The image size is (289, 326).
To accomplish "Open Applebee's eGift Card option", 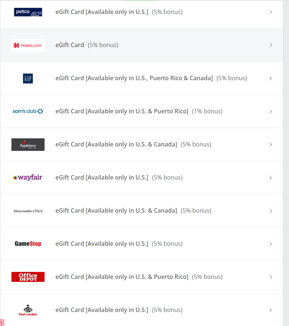I will pyautogui.click(x=116, y=145).
